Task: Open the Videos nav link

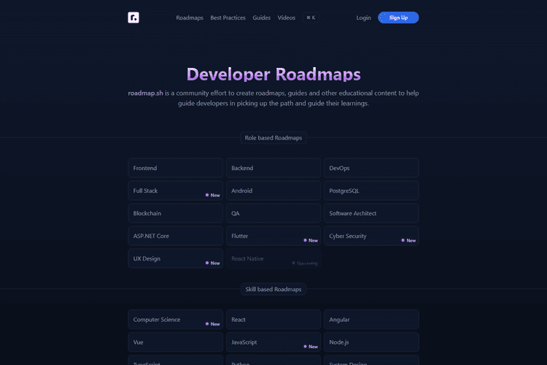Action: [287, 18]
